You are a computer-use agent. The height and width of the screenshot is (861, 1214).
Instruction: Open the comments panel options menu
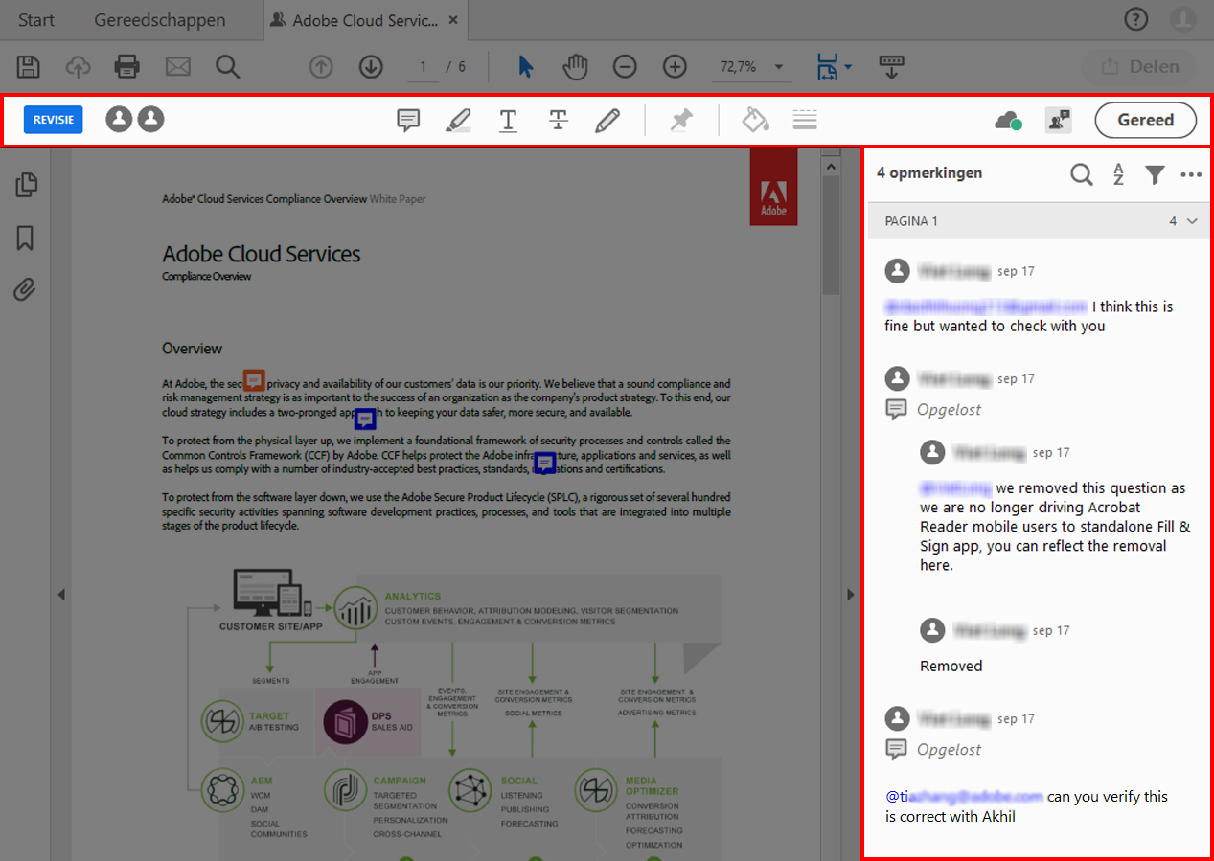(x=1191, y=175)
